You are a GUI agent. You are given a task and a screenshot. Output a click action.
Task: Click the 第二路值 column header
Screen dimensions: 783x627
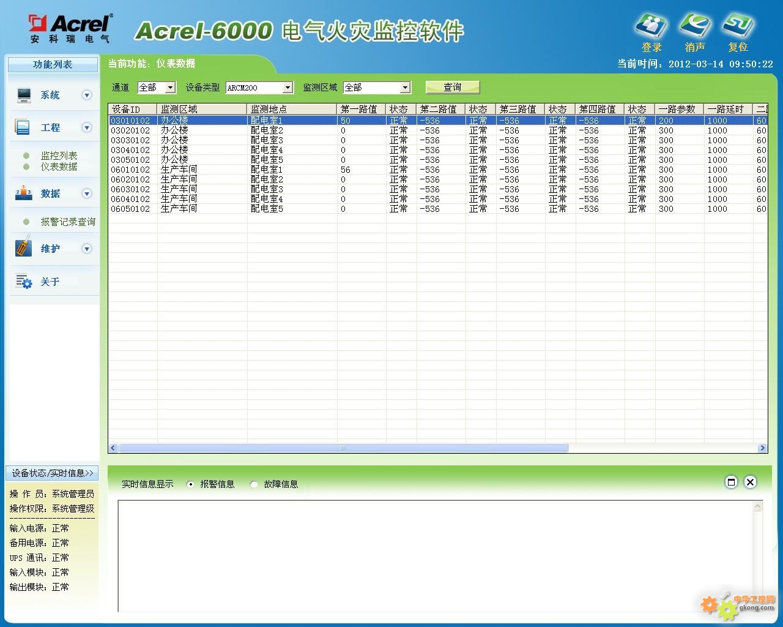coord(441,109)
